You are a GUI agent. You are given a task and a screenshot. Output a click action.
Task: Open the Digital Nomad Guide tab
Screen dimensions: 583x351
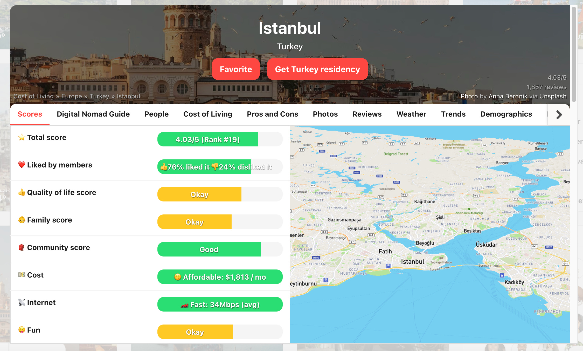click(x=93, y=114)
